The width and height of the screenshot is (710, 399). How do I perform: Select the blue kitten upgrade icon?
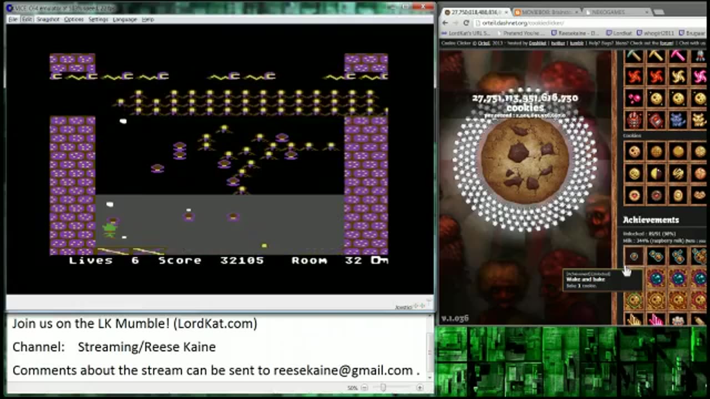point(678,120)
